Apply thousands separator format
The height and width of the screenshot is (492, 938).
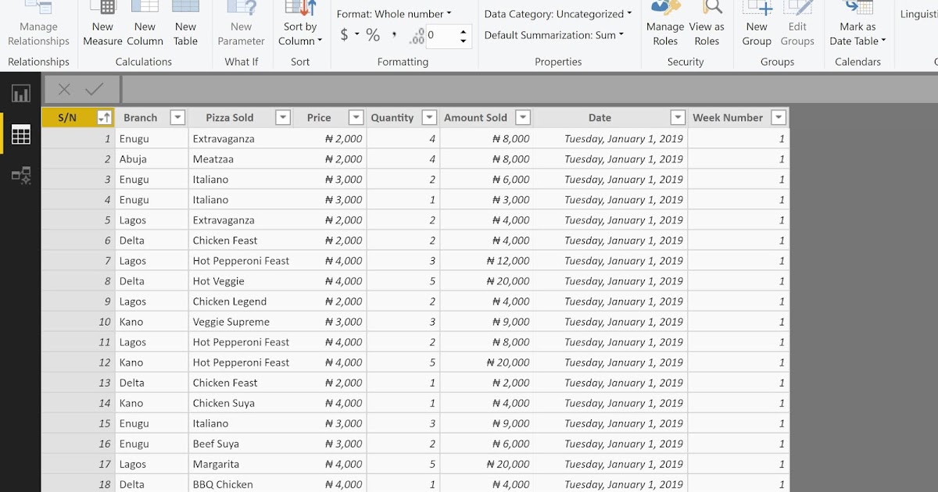(x=394, y=35)
